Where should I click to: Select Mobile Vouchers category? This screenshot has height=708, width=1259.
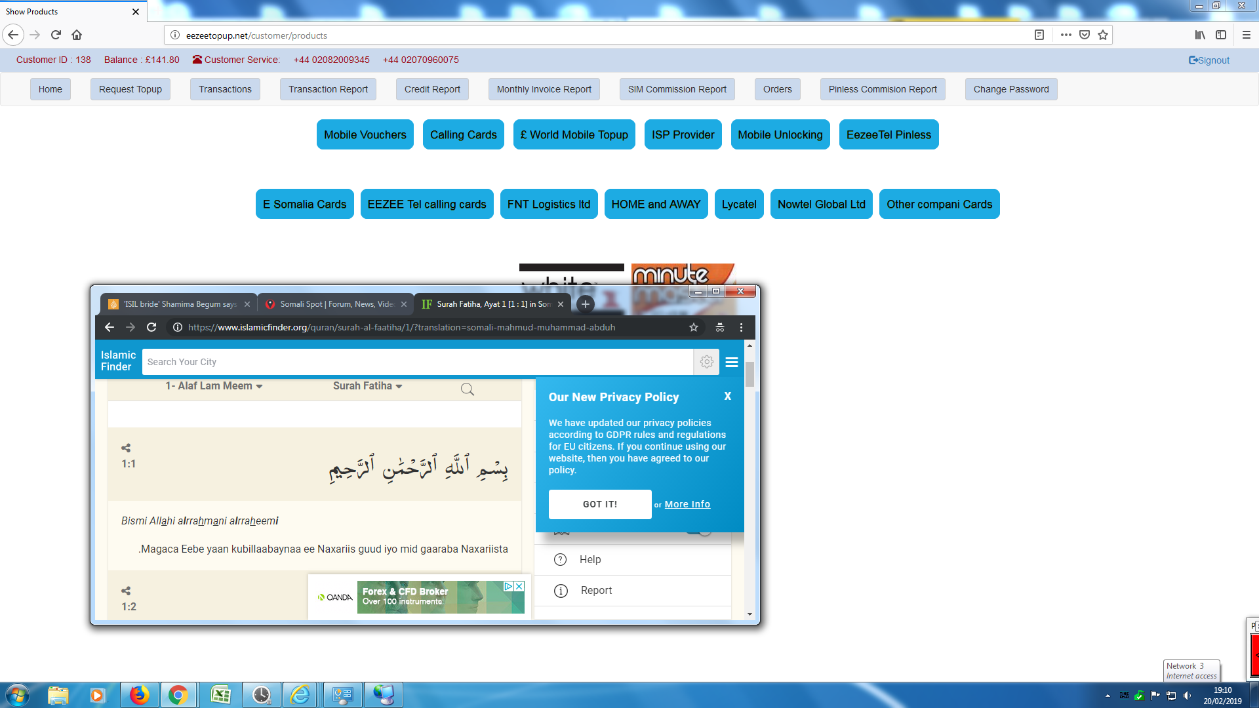[x=365, y=134]
